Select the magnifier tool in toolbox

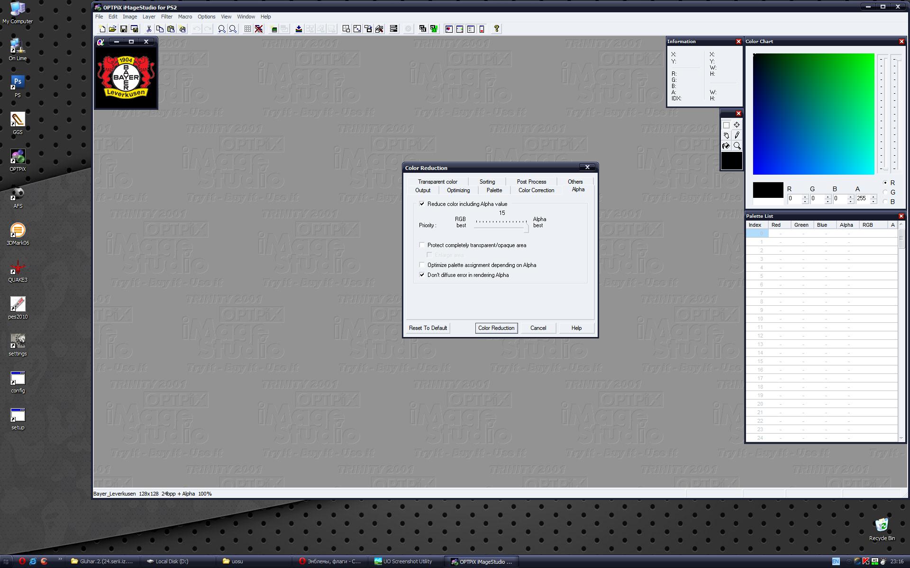[x=737, y=146]
